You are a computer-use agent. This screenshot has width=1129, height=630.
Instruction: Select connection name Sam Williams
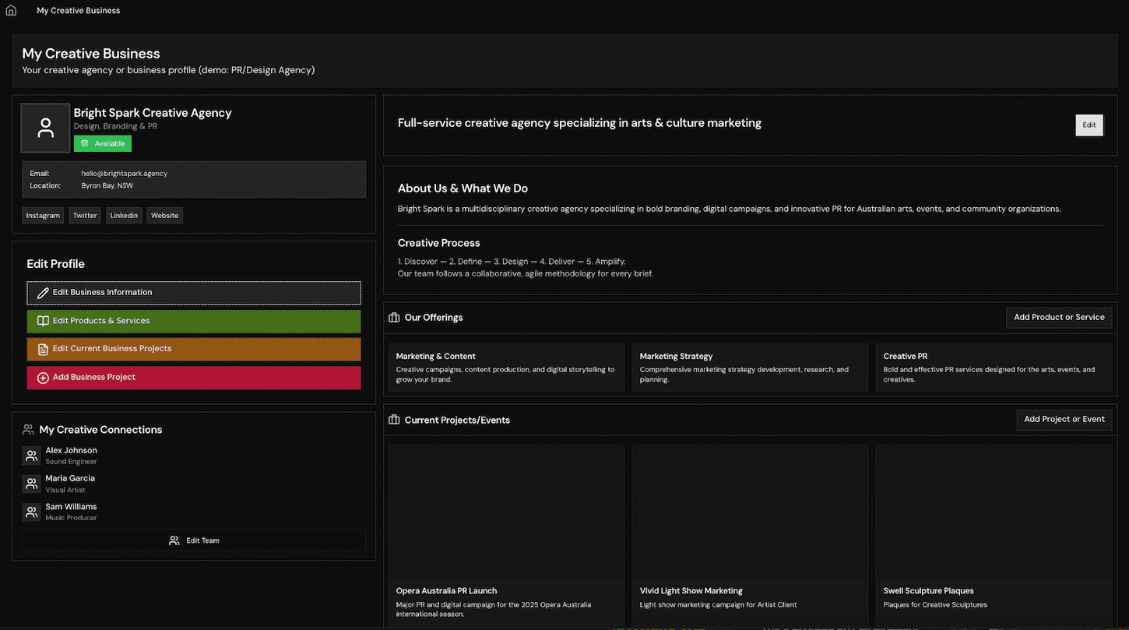71,507
